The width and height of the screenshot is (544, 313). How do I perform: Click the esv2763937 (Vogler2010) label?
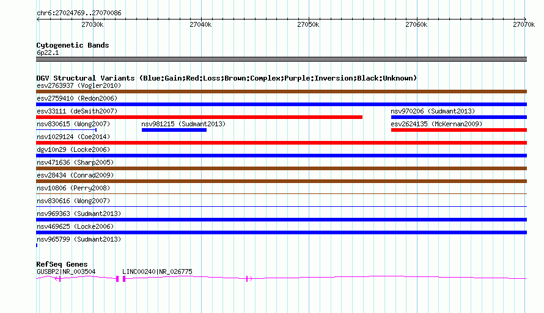click(79, 85)
